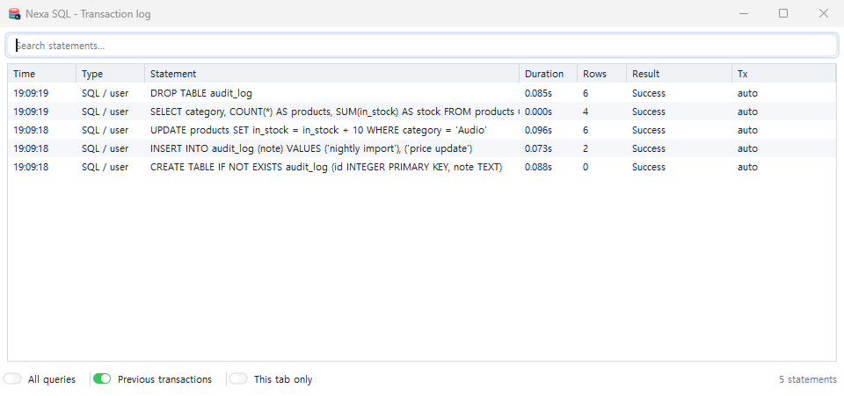Select the CREATE TABLE IF NOT EXISTS row
The image size is (844, 396).
pyautogui.click(x=422, y=167)
